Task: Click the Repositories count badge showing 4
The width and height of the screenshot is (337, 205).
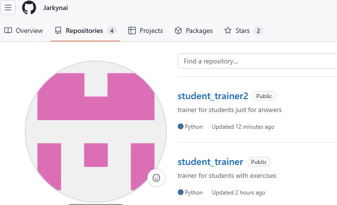Action: pos(112,31)
